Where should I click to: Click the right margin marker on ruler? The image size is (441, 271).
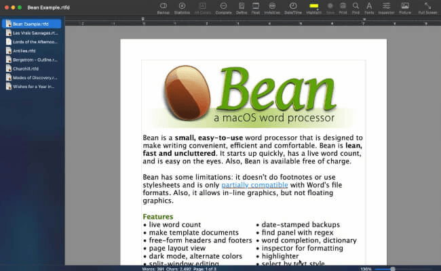pos(364,20)
